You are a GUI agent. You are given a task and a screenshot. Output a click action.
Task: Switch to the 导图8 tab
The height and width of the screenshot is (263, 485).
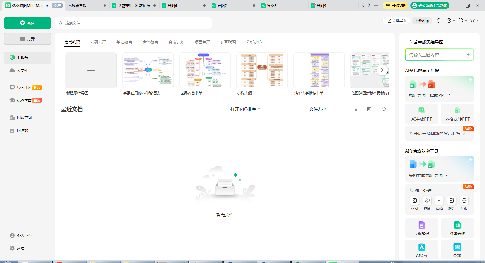(283, 5)
